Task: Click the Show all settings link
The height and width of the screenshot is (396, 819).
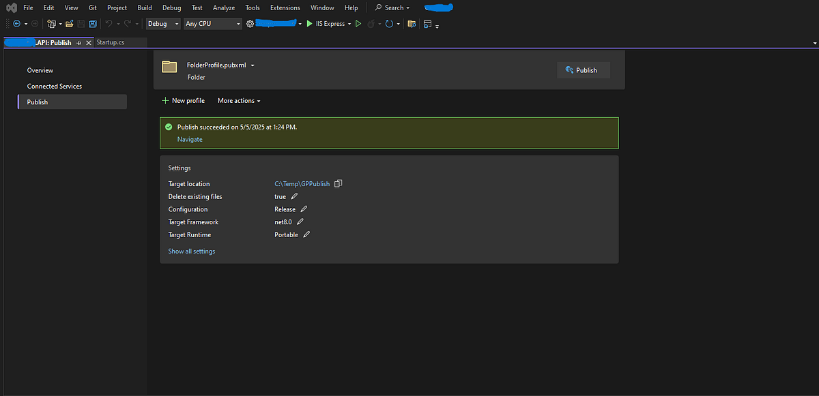Action: tap(192, 252)
